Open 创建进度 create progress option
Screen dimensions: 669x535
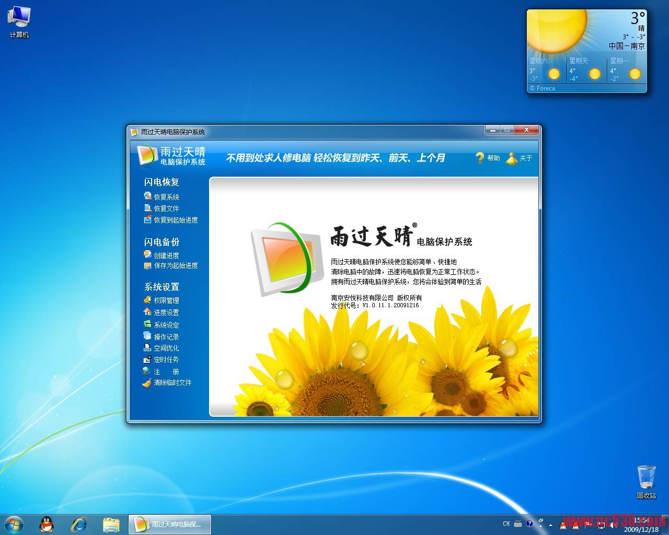[162, 255]
